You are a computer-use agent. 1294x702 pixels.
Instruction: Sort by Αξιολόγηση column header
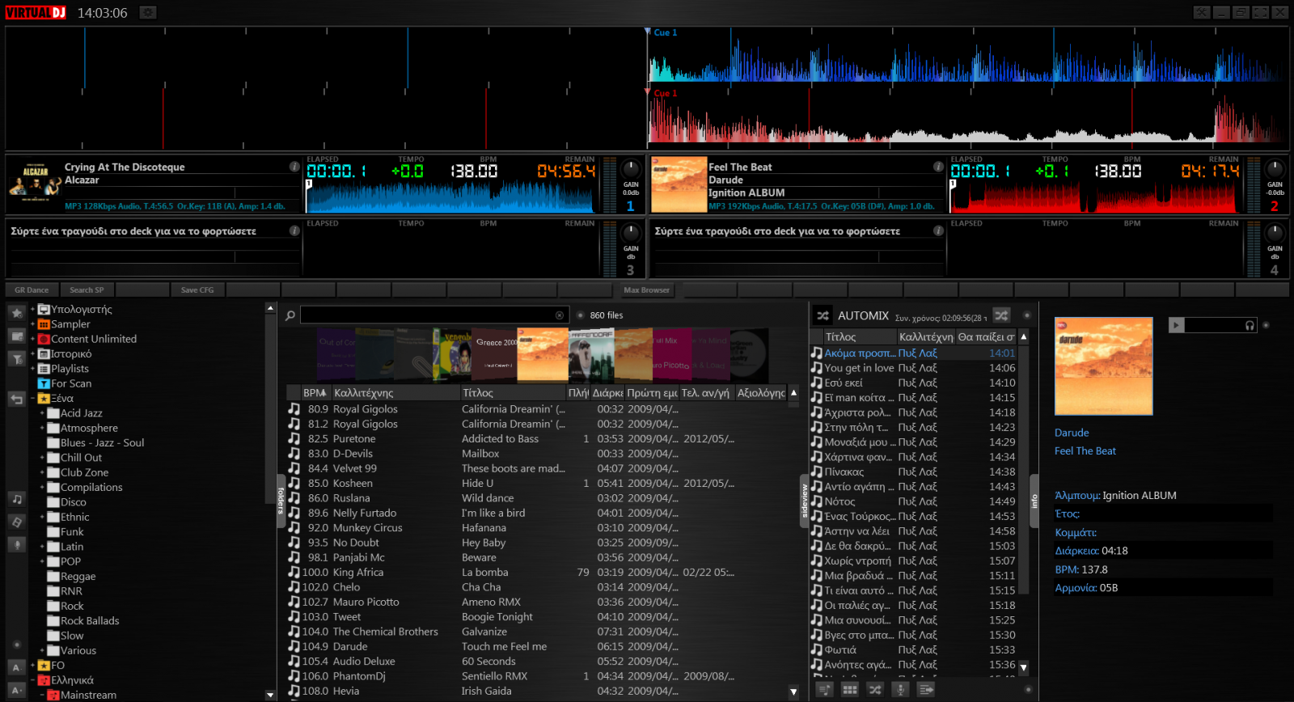(x=760, y=393)
